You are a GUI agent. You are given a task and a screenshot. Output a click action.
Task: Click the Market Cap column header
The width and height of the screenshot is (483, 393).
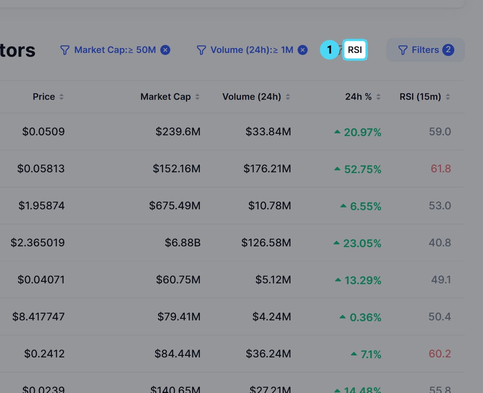pos(166,97)
